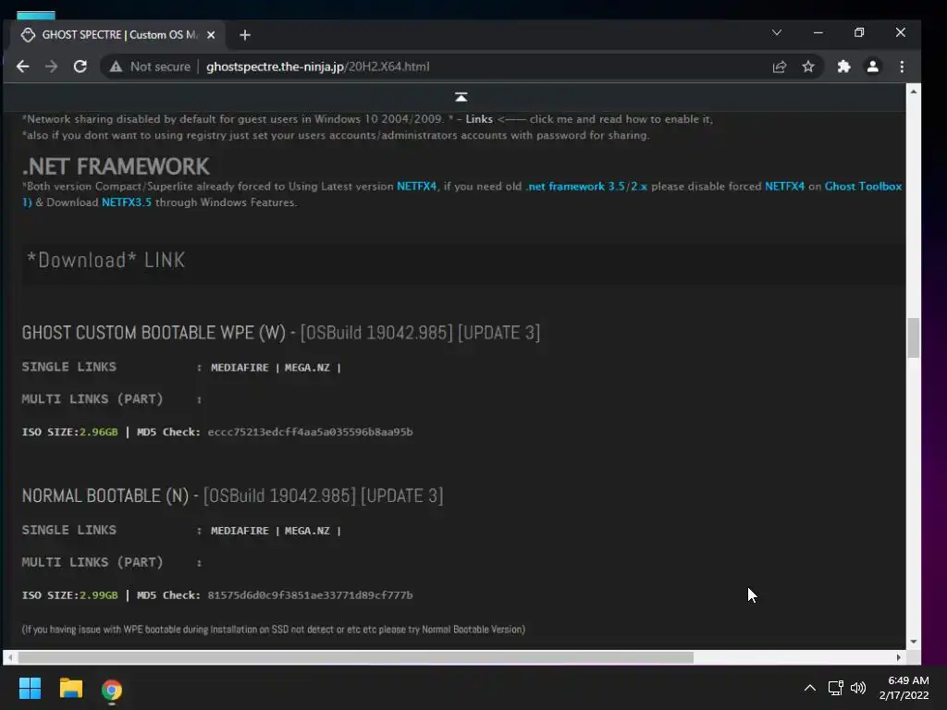The image size is (947, 710).
Task: Click the ISO size 2.99GB value
Action: pos(98,594)
